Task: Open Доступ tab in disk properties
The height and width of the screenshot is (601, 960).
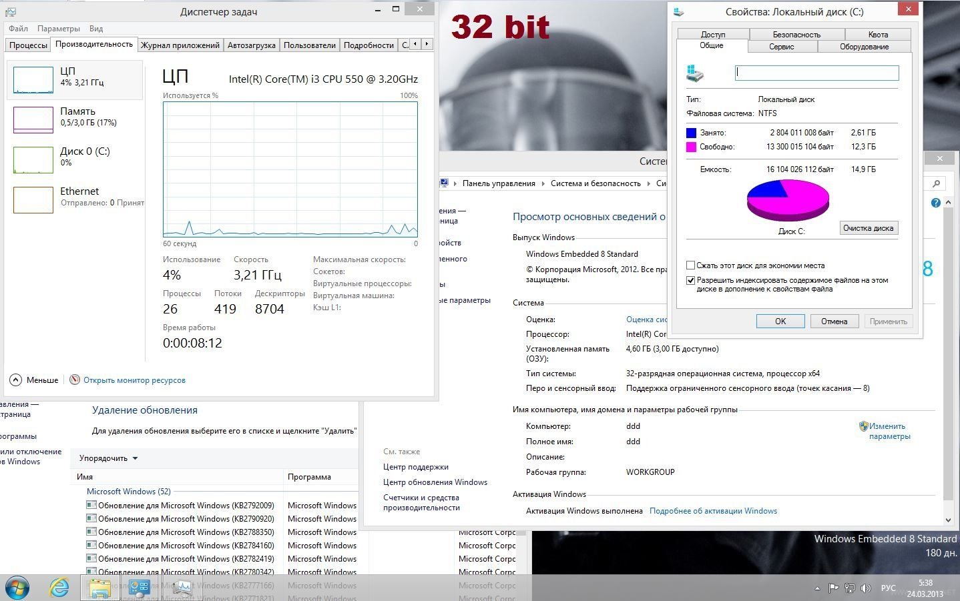Action: [713, 34]
